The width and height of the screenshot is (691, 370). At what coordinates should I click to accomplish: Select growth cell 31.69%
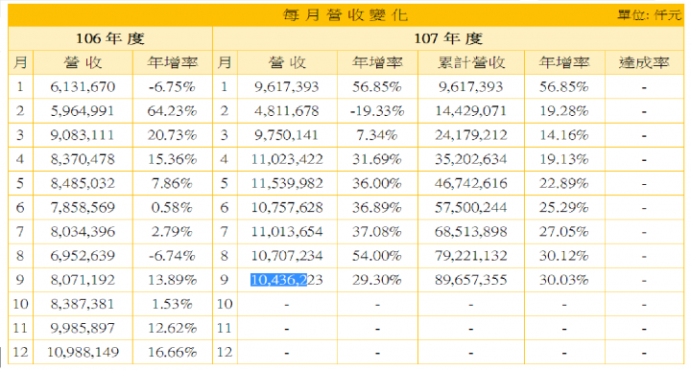tap(377, 159)
